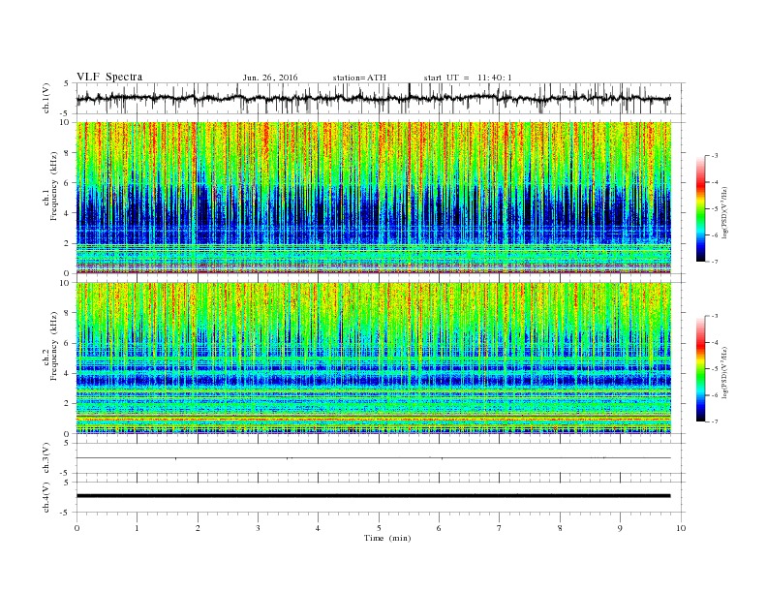Screen dimensions: 767x593
Task: Click the "-3" label on ch.2 color bar
Action: tap(715, 316)
